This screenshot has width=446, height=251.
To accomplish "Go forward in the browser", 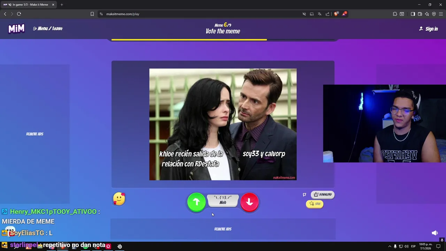I will pos(12,14).
